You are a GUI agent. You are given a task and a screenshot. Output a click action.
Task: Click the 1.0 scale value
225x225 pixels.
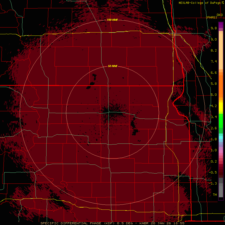click(x=214, y=150)
